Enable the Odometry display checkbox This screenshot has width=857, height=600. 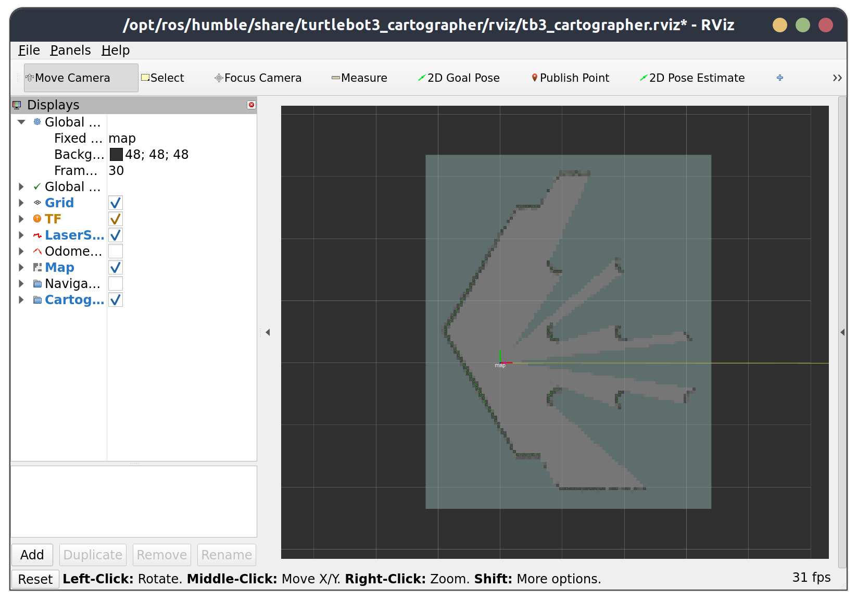pos(116,252)
